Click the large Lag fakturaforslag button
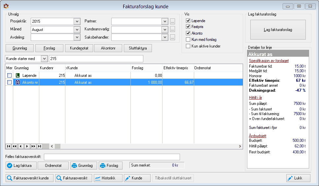319x186 pixels. click(278, 30)
